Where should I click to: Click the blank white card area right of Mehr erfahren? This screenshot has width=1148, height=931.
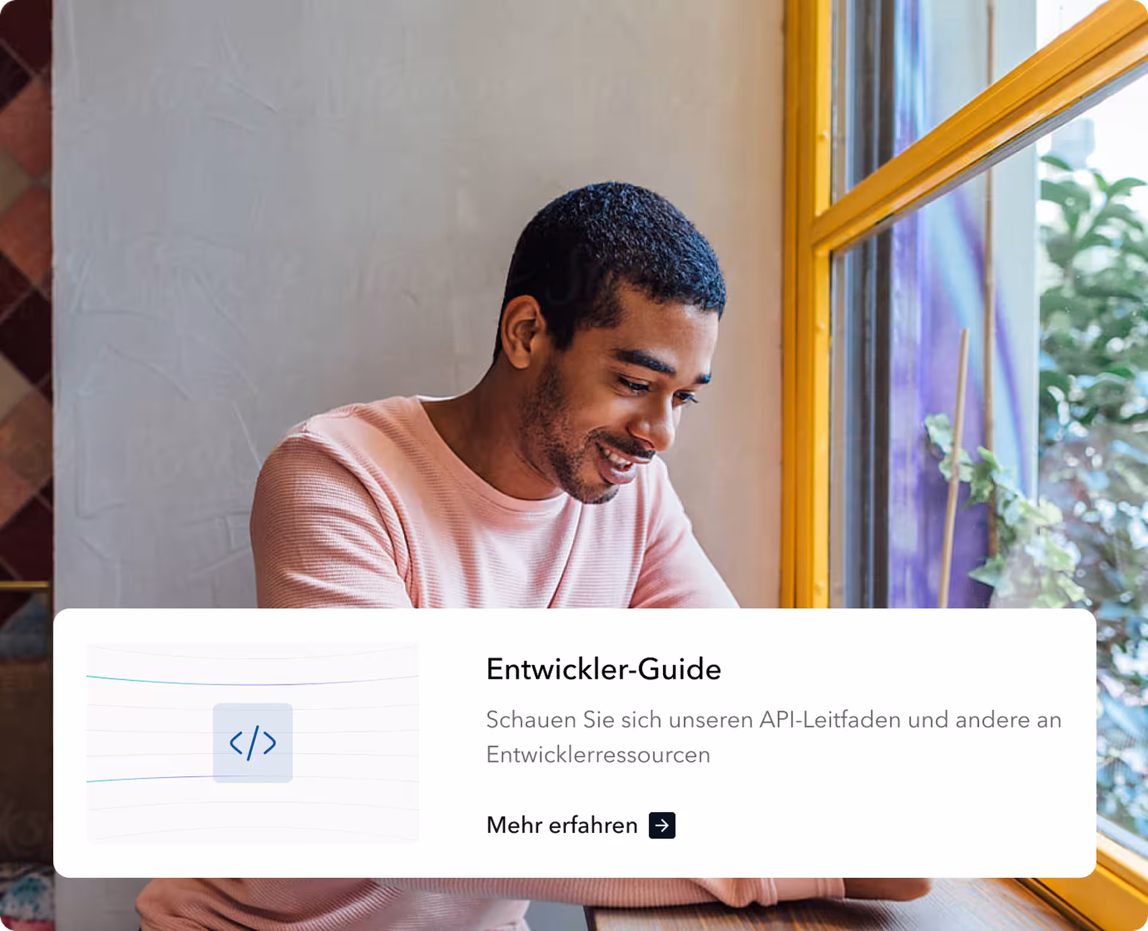[885, 825]
